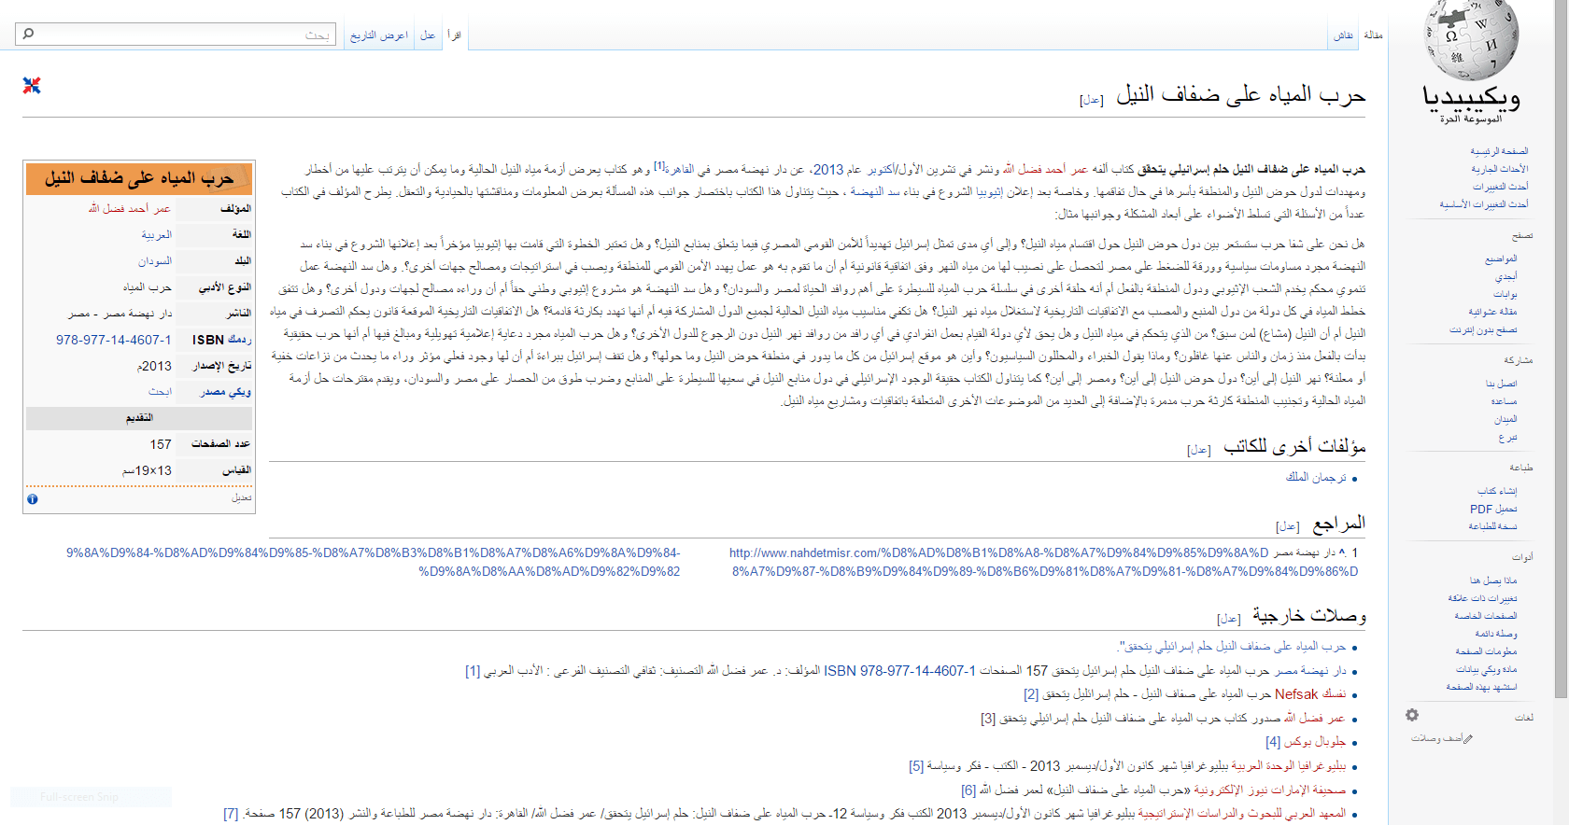The height and width of the screenshot is (825, 1569).
Task: Click [عدل] beside مؤلفات أخرى للكاتب heading
Action: coord(1199,450)
